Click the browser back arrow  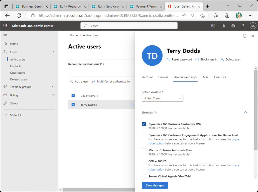[x=7, y=15]
